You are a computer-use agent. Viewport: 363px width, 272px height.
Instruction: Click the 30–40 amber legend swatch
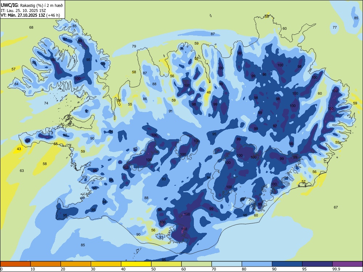point(106,264)
